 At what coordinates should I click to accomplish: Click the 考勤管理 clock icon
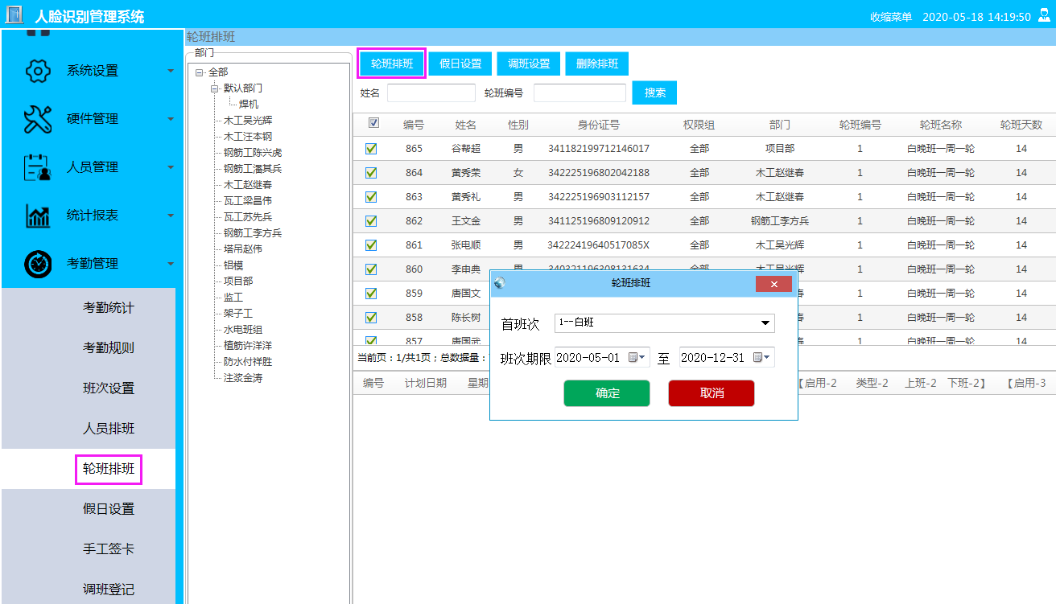(38, 264)
